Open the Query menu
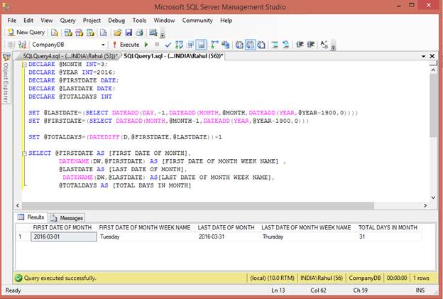Image resolution: width=443 pixels, height=299 pixels. [x=68, y=21]
